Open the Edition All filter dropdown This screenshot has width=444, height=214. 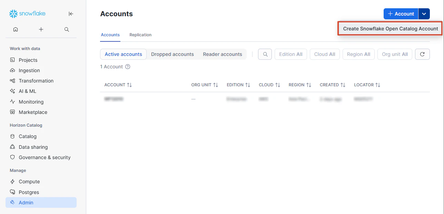click(x=290, y=54)
